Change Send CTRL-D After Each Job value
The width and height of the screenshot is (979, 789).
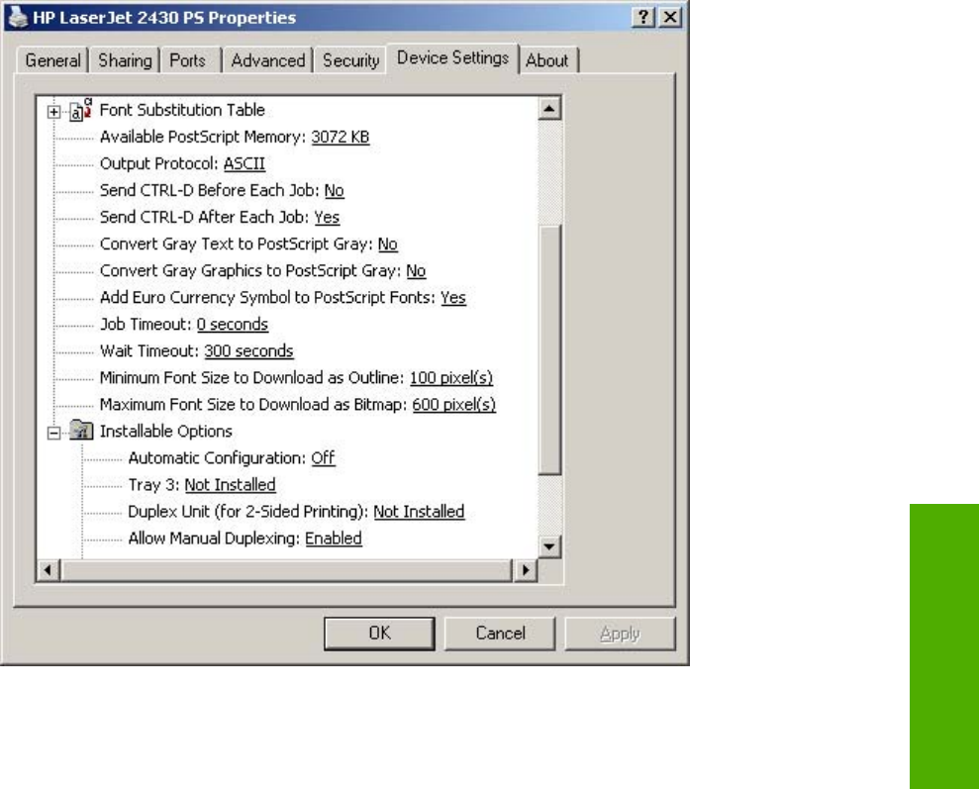coord(327,217)
